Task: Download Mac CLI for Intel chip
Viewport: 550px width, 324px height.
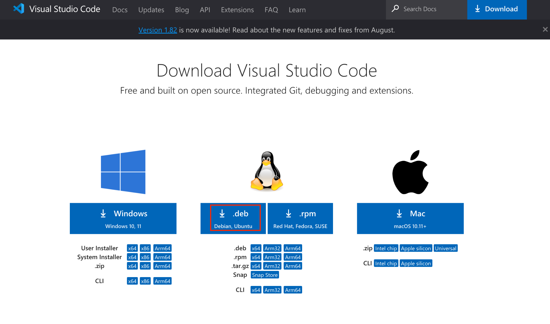Action: click(x=386, y=263)
